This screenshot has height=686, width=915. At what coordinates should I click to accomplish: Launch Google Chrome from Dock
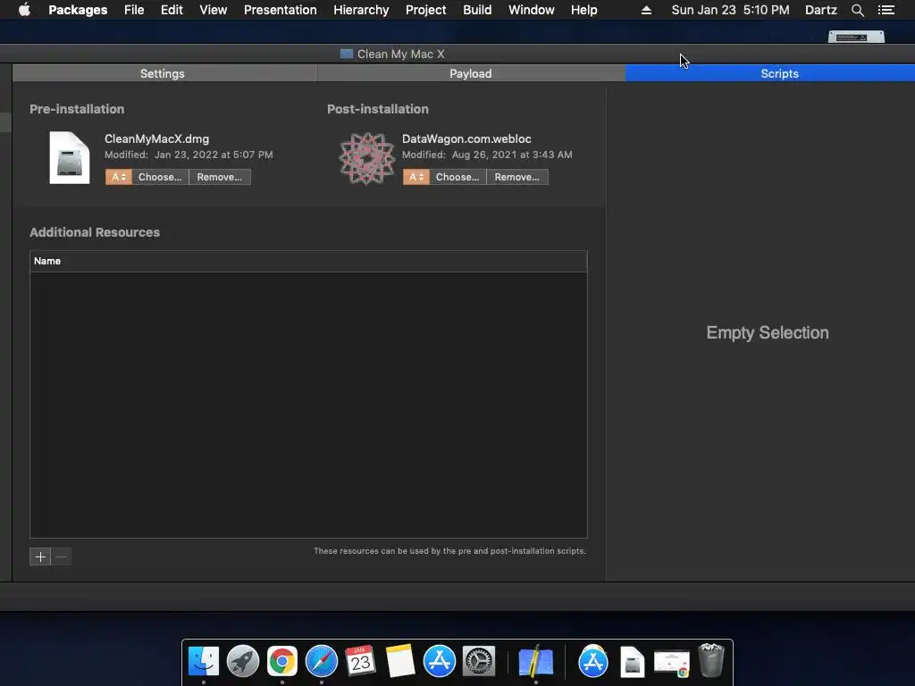click(281, 661)
